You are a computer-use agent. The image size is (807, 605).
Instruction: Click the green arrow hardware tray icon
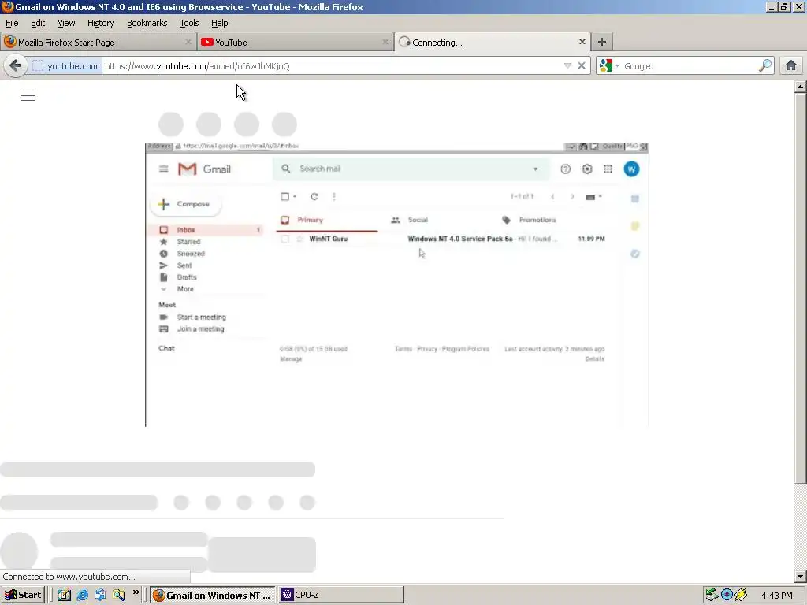(x=712, y=596)
